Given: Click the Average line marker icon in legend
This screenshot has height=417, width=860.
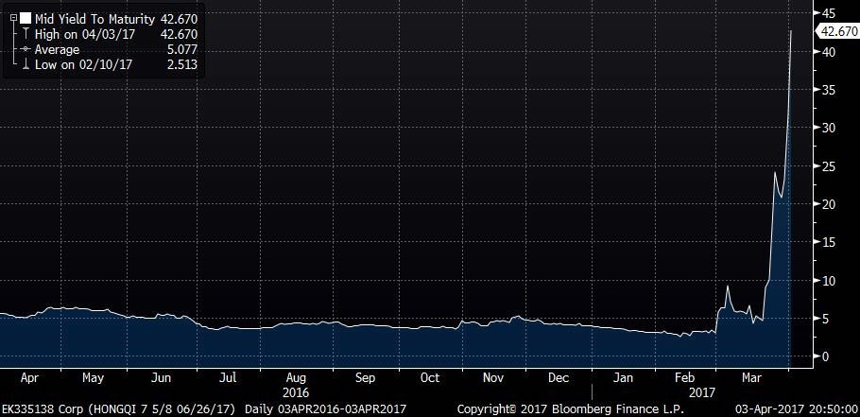Looking at the screenshot, I should tap(26, 49).
